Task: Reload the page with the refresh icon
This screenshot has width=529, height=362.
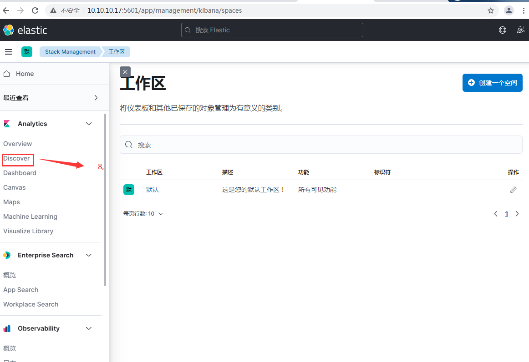Action: click(x=35, y=10)
